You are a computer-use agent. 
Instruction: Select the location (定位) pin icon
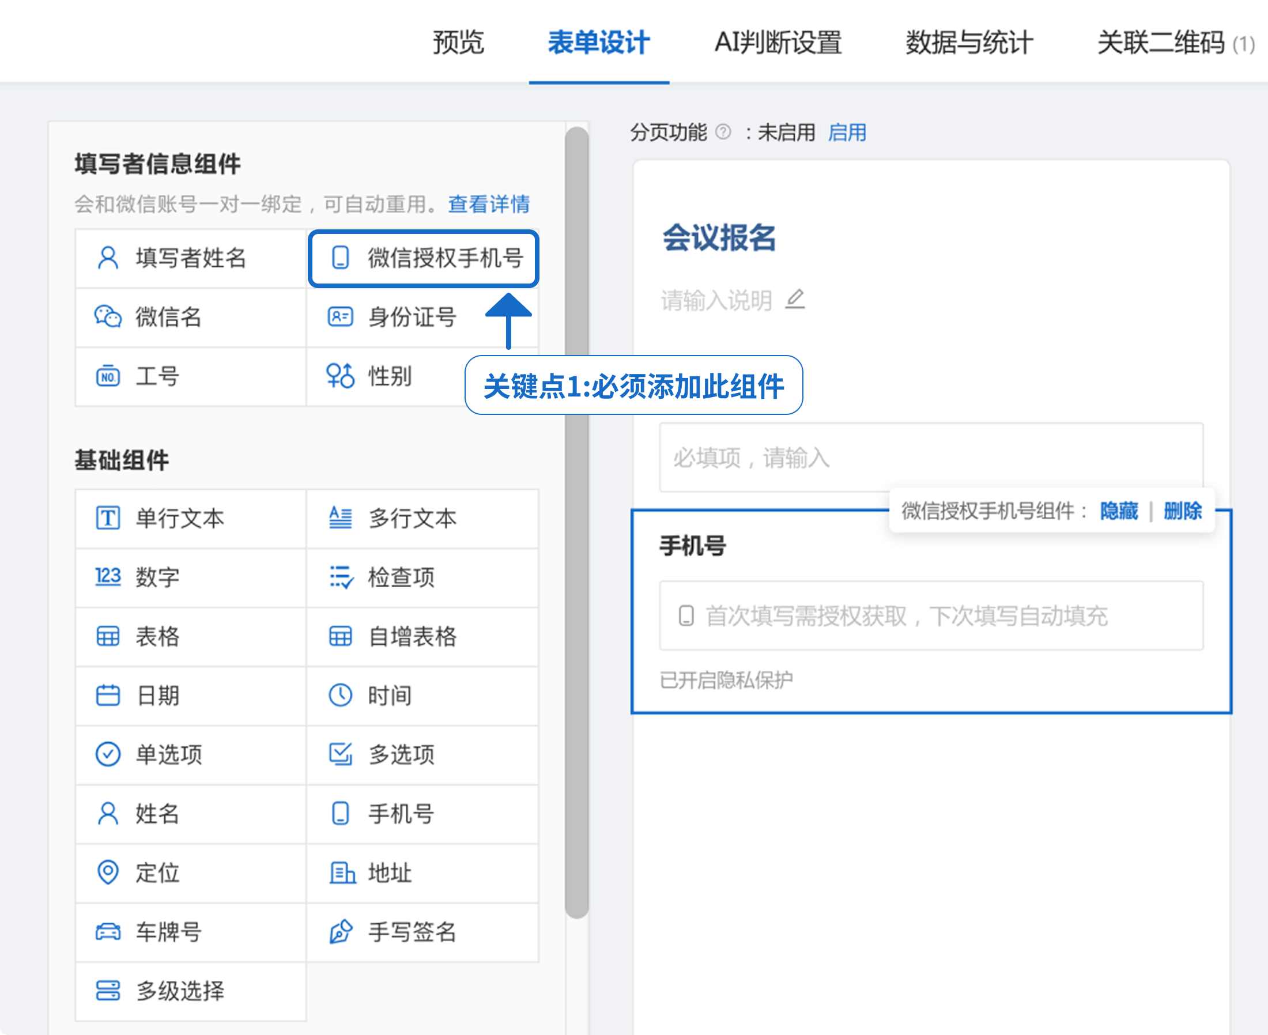click(108, 873)
